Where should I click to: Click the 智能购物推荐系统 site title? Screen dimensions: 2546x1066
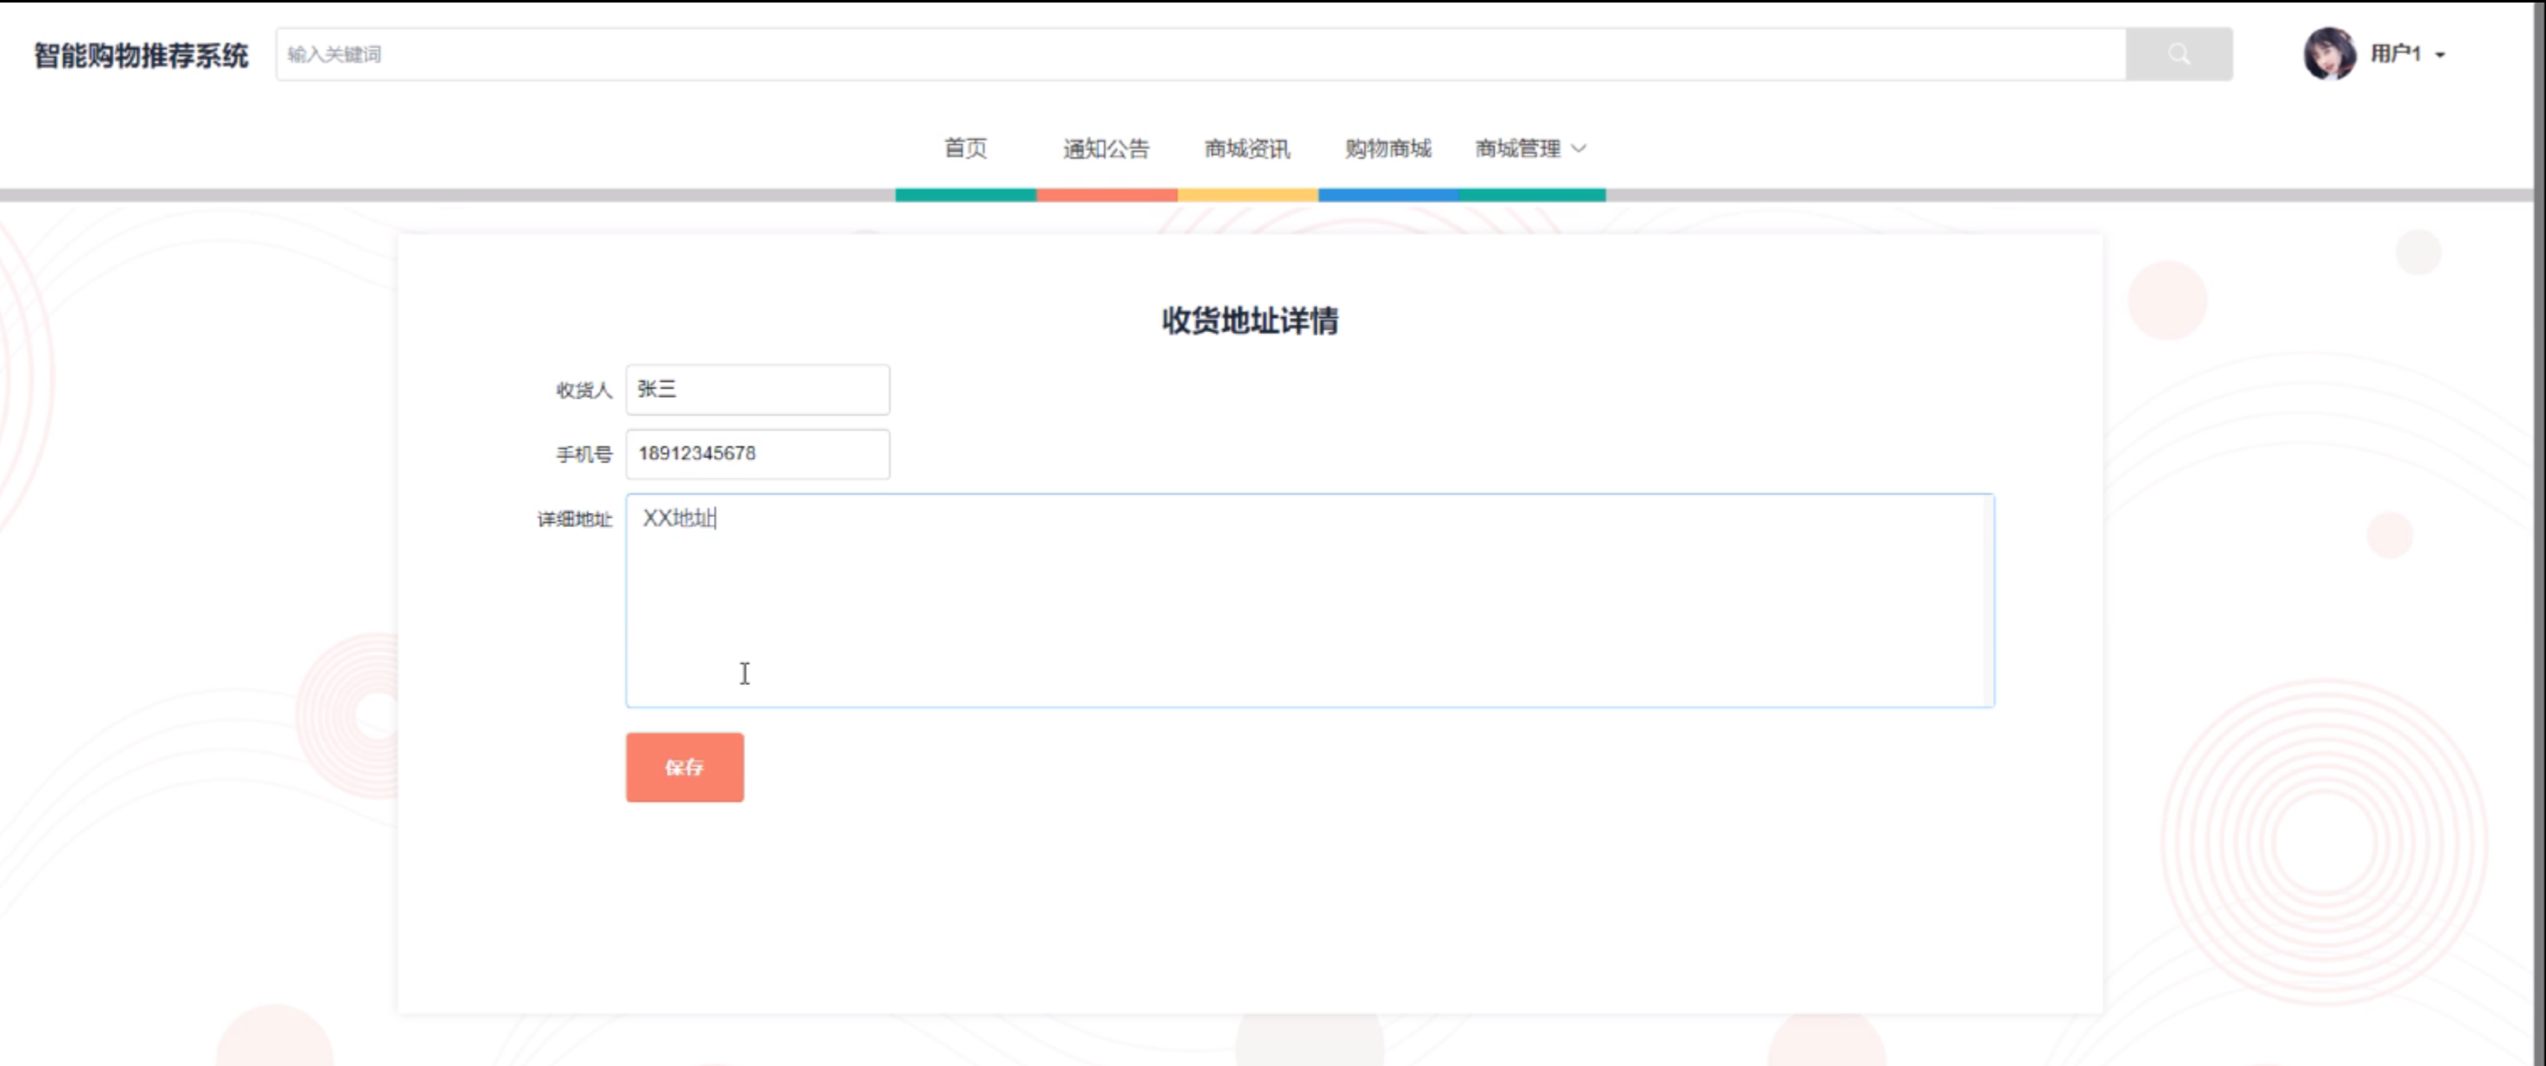click(140, 55)
